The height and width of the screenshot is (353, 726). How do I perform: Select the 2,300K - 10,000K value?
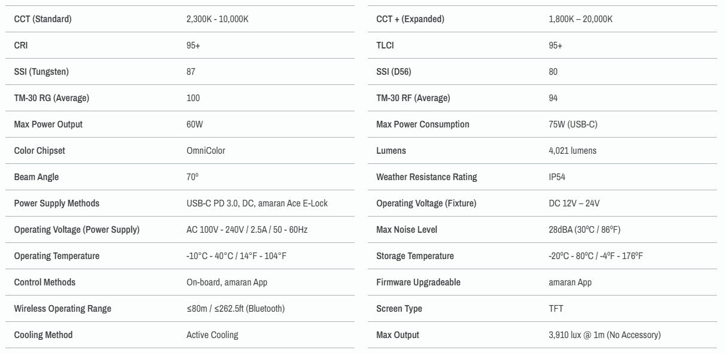click(x=217, y=19)
